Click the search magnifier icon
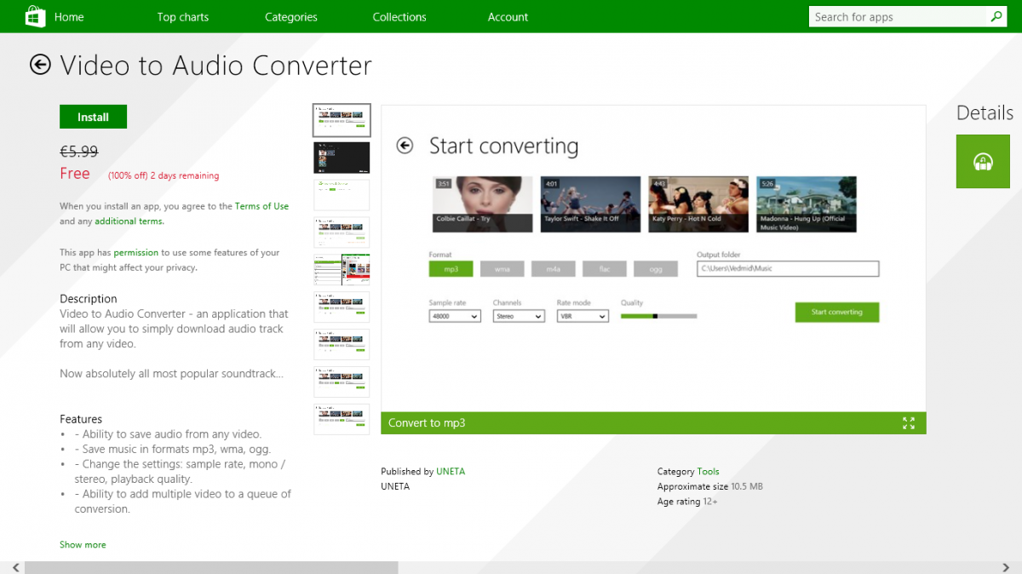The height and width of the screenshot is (574, 1022). tap(996, 17)
